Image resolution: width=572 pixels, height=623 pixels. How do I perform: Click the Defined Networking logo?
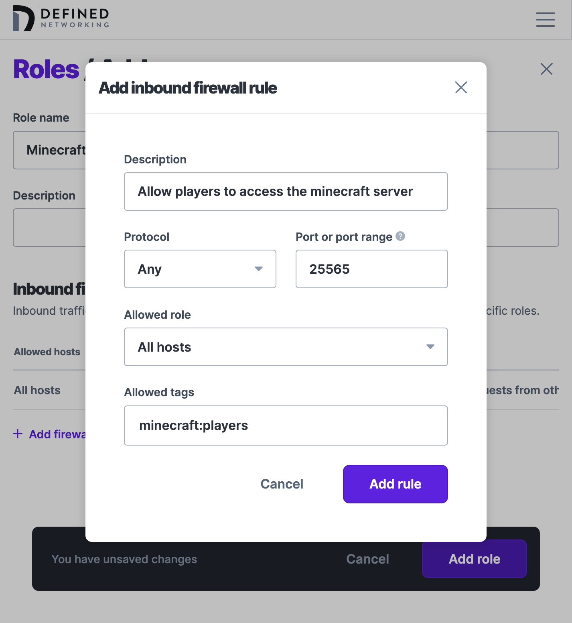pos(61,18)
